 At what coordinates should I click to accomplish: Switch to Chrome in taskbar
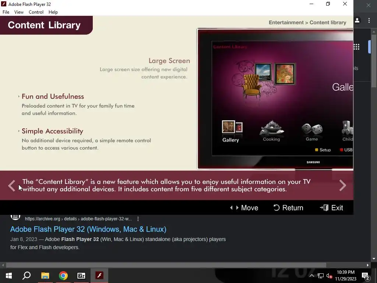pos(63,276)
